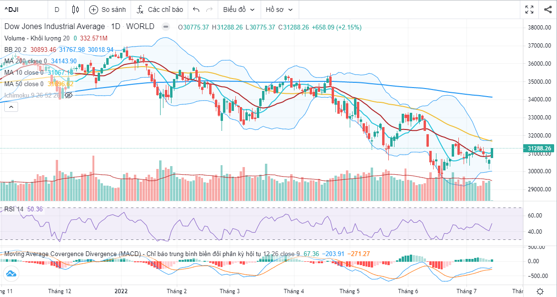Open the Các chỉ báo indicators list
This screenshot has width=557, height=297.
click(160, 10)
